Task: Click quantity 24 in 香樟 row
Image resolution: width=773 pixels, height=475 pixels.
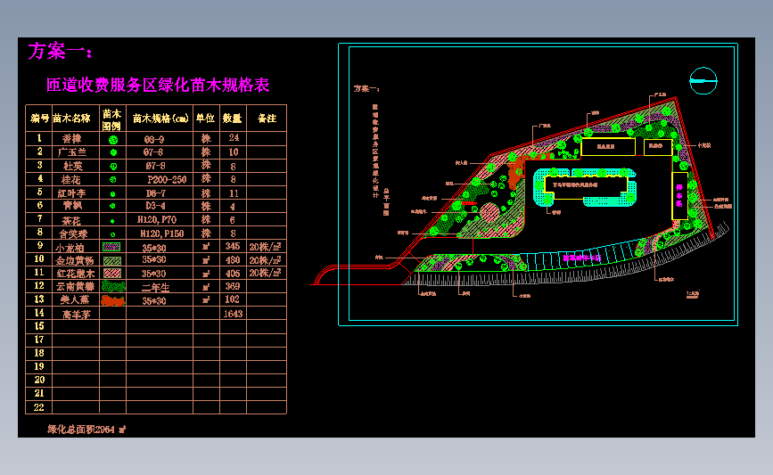Action: point(234,138)
